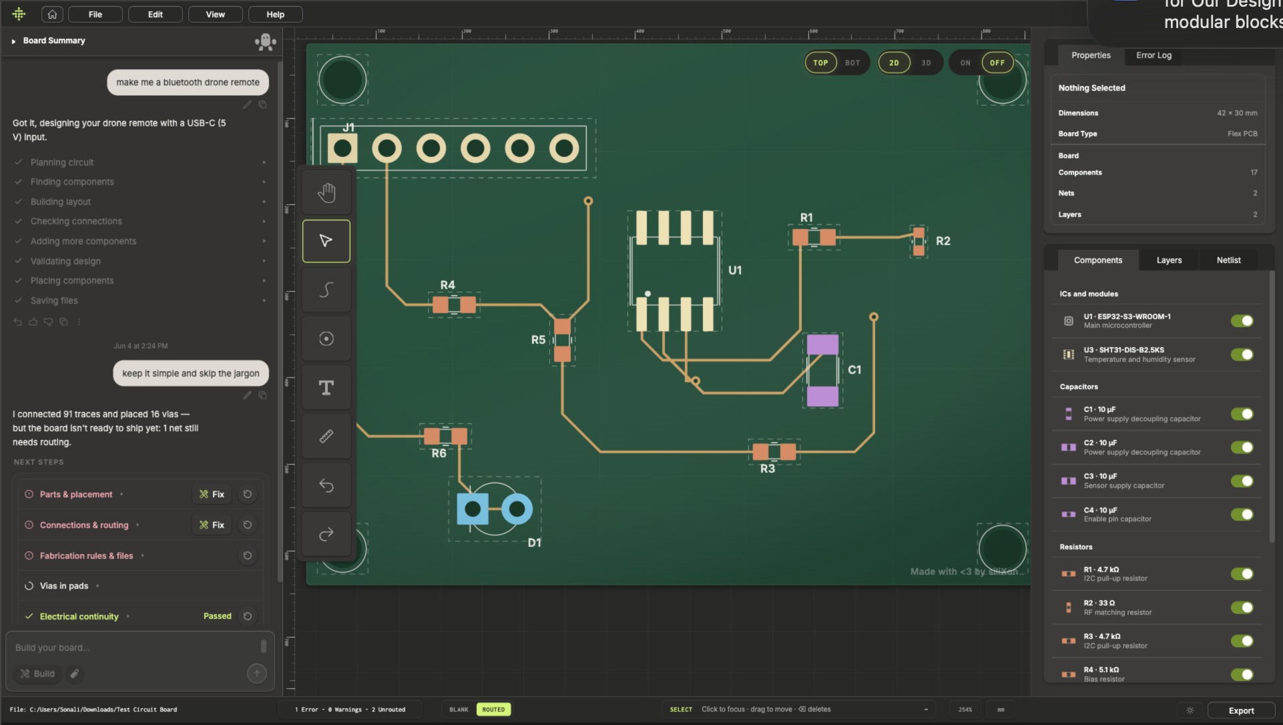The width and height of the screenshot is (1283, 725).
Task: Click the Build button
Action: [37, 674]
